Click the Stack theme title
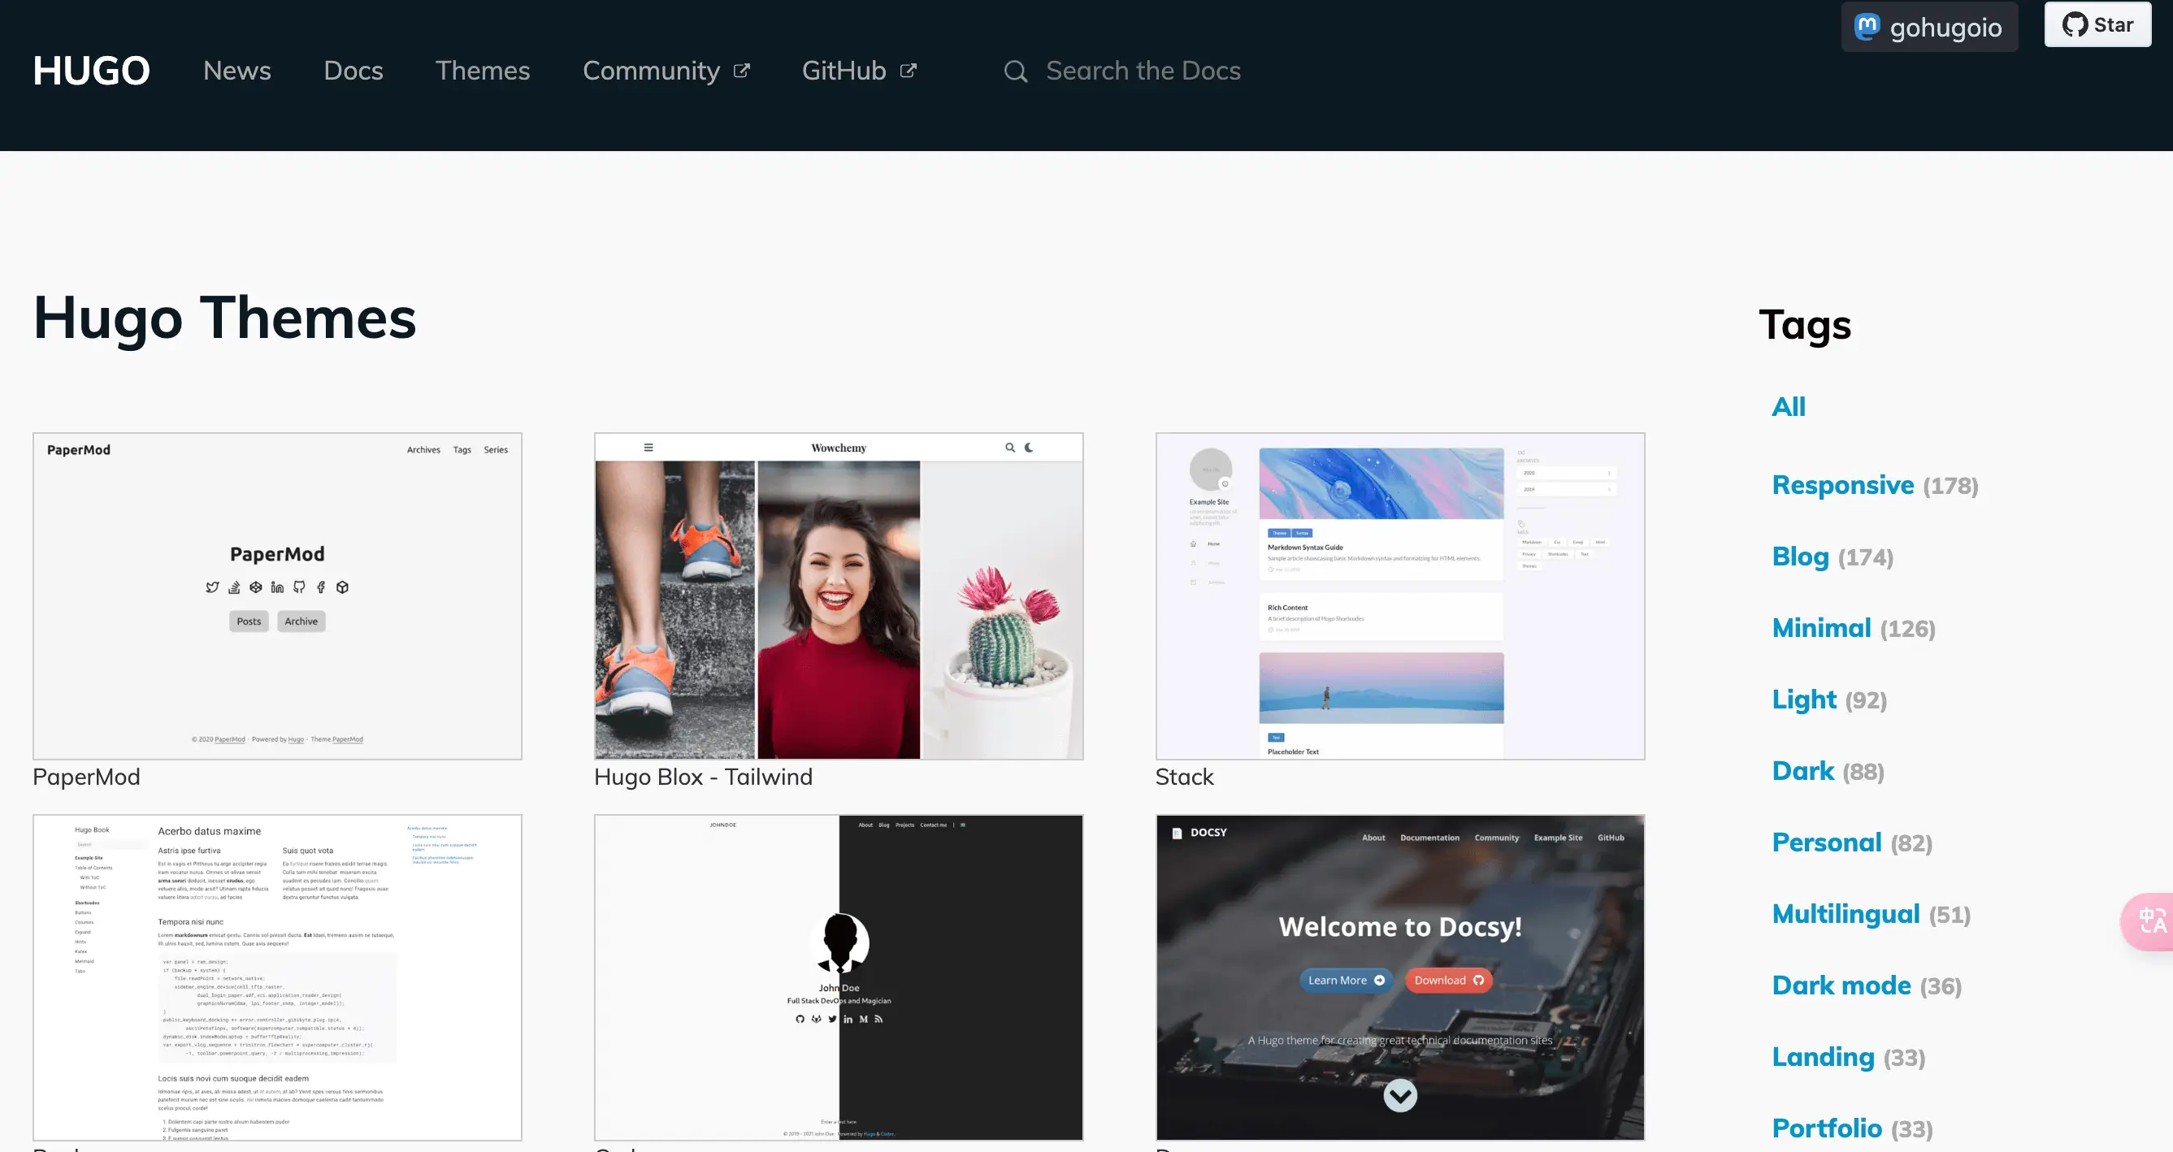This screenshot has height=1152, width=2173. (1184, 777)
